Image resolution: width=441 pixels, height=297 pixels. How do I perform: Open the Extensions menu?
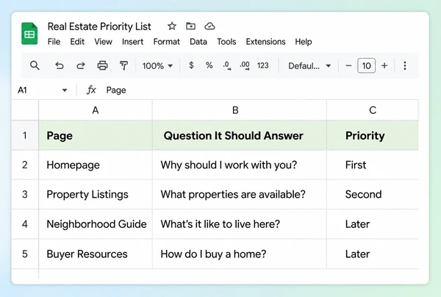click(265, 42)
